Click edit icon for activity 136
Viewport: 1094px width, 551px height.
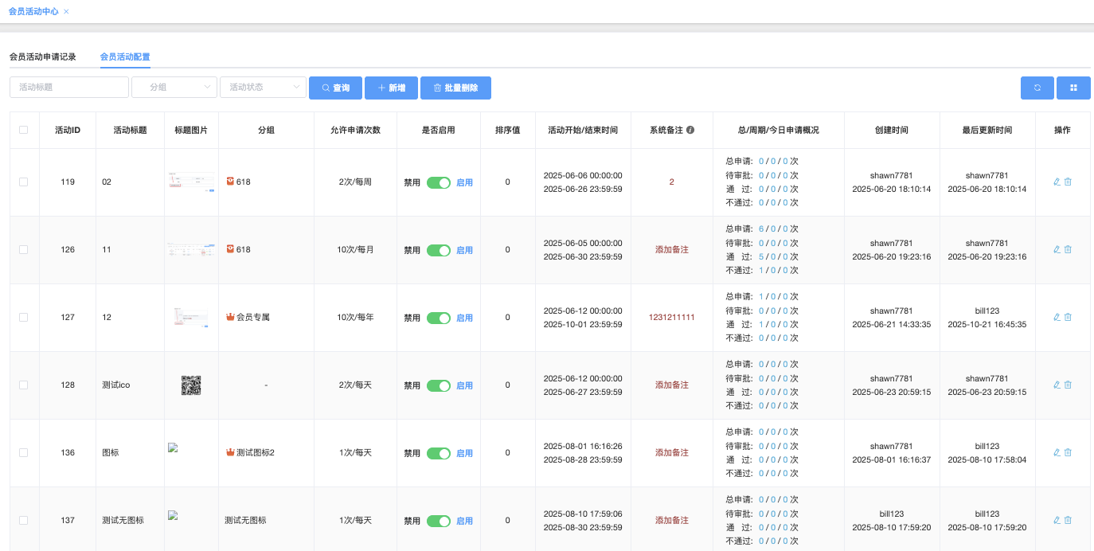(1057, 452)
